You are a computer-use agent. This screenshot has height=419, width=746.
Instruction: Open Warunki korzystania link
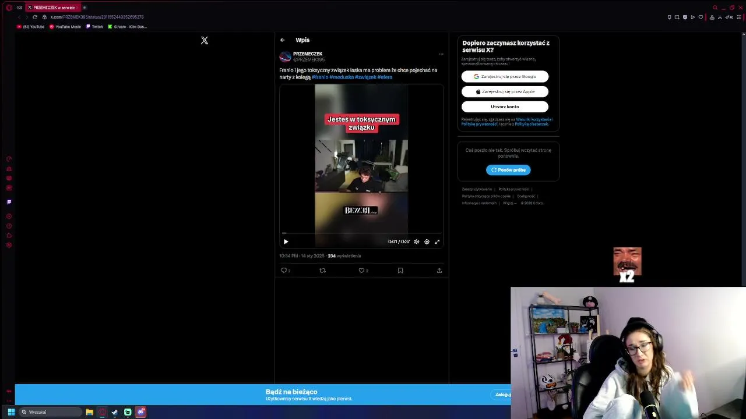(533, 119)
